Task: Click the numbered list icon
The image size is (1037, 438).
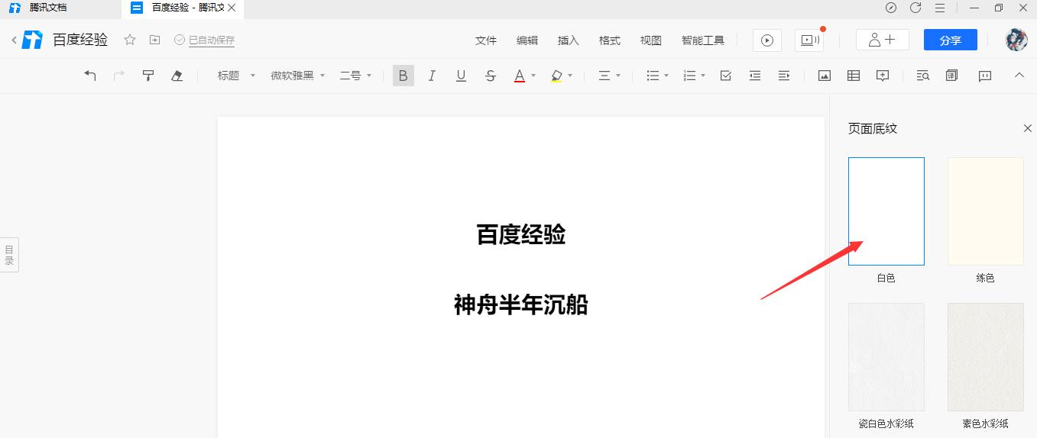Action: click(x=689, y=76)
